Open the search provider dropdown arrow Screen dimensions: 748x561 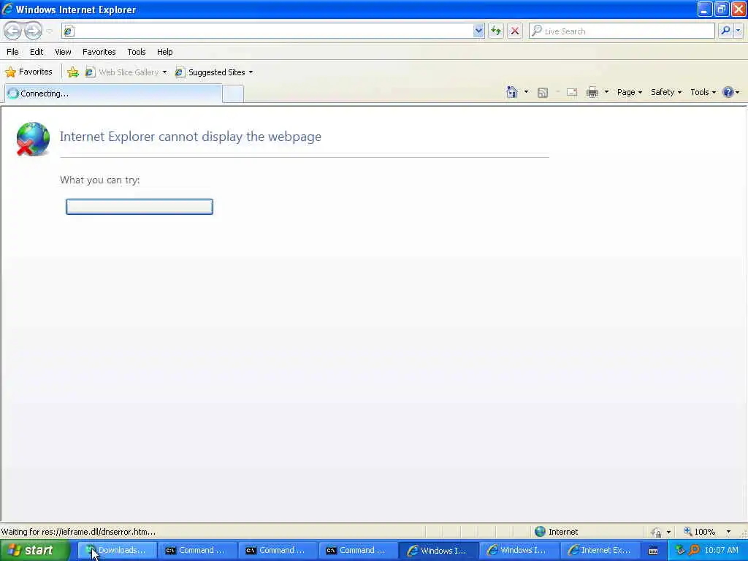[739, 31]
